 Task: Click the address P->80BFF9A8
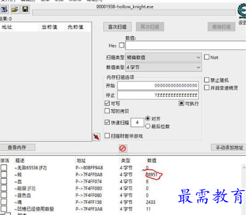[x=89, y=168]
